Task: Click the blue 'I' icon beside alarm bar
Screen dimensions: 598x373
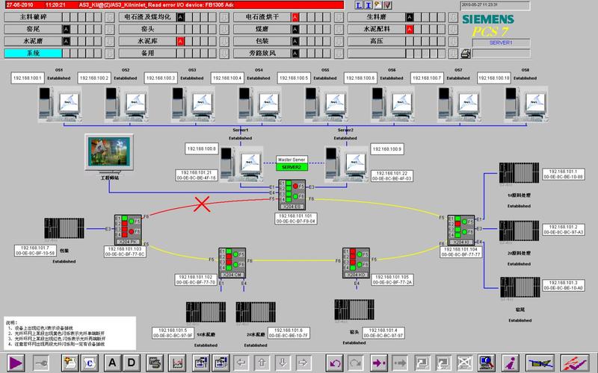Action: click(368, 5)
